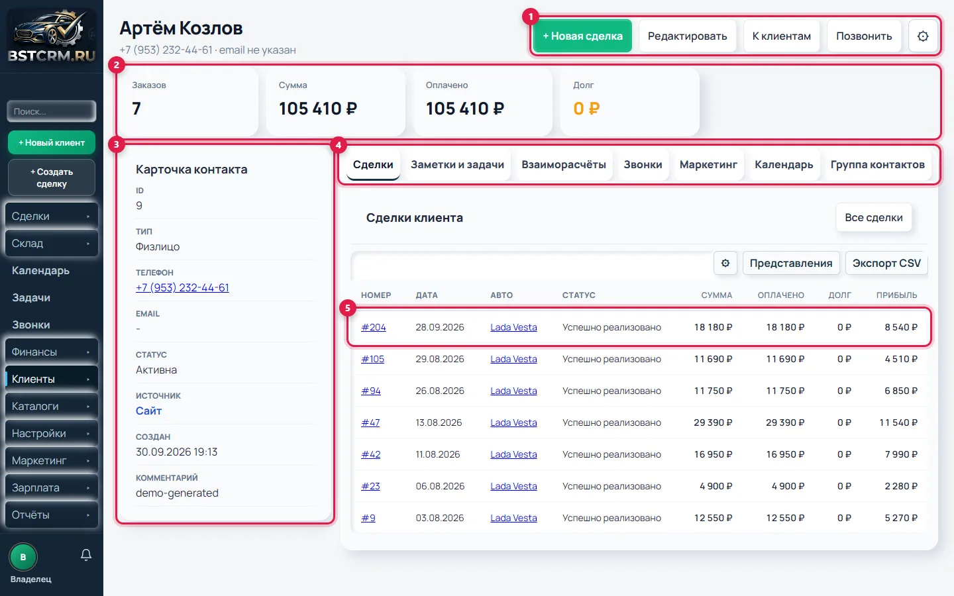
Task: Open the Звонки tab in client card
Action: tap(643, 165)
